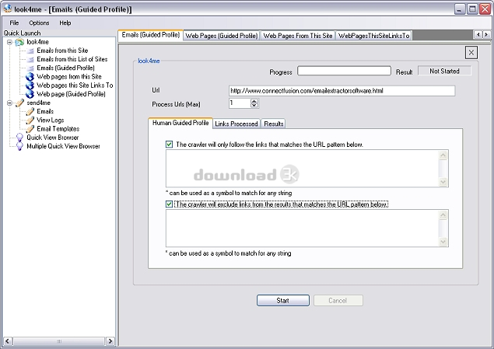Click the disabled Cancel button

(338, 301)
